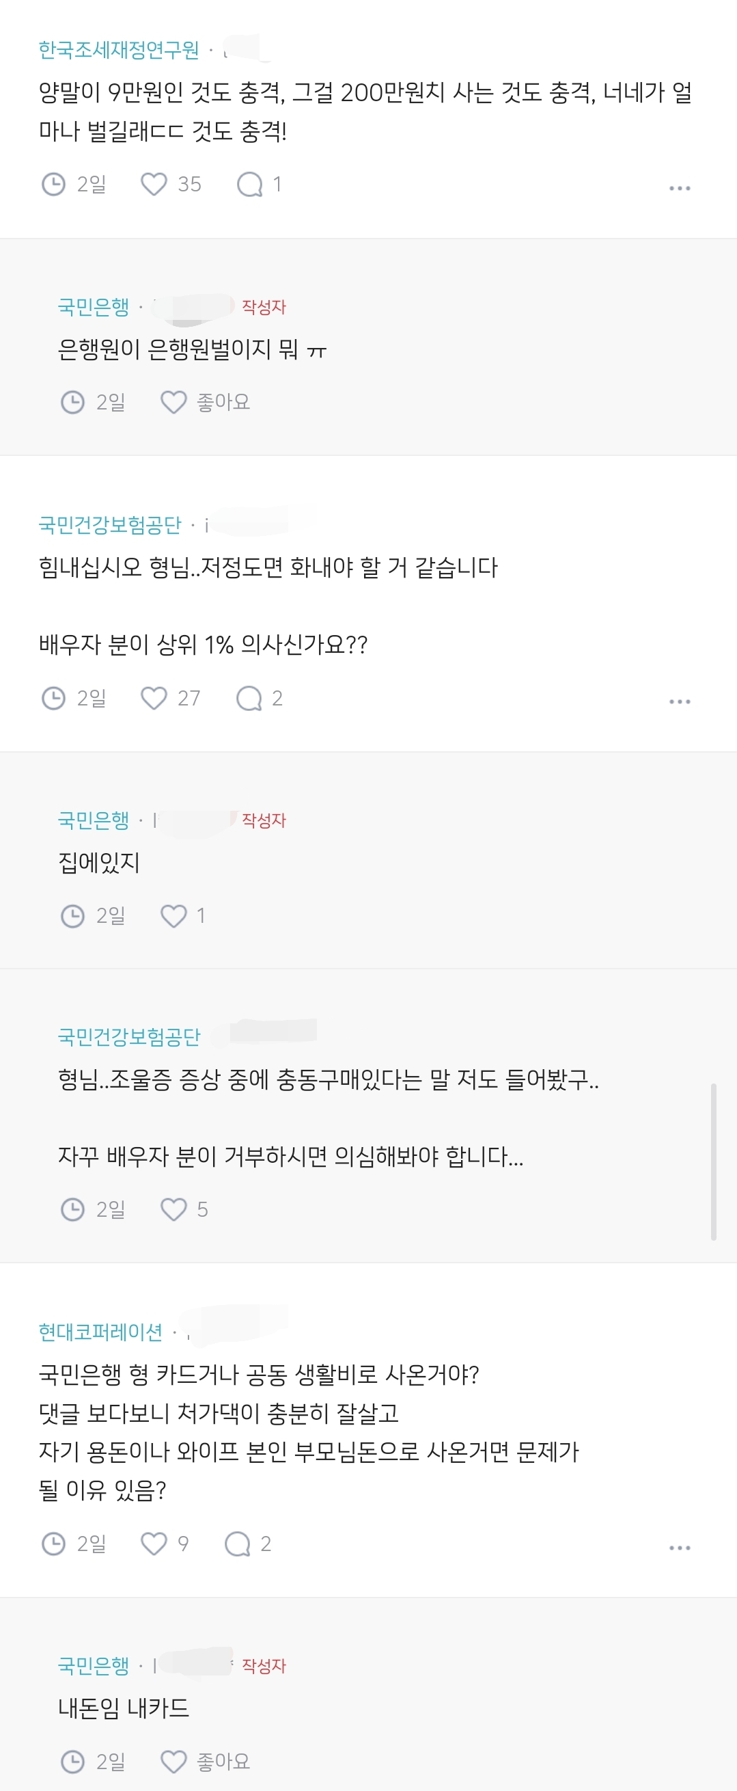Screen dimensions: 737x1791
Task: Expand more options on 현대코퍼레이션 comment
Action: tap(680, 1548)
